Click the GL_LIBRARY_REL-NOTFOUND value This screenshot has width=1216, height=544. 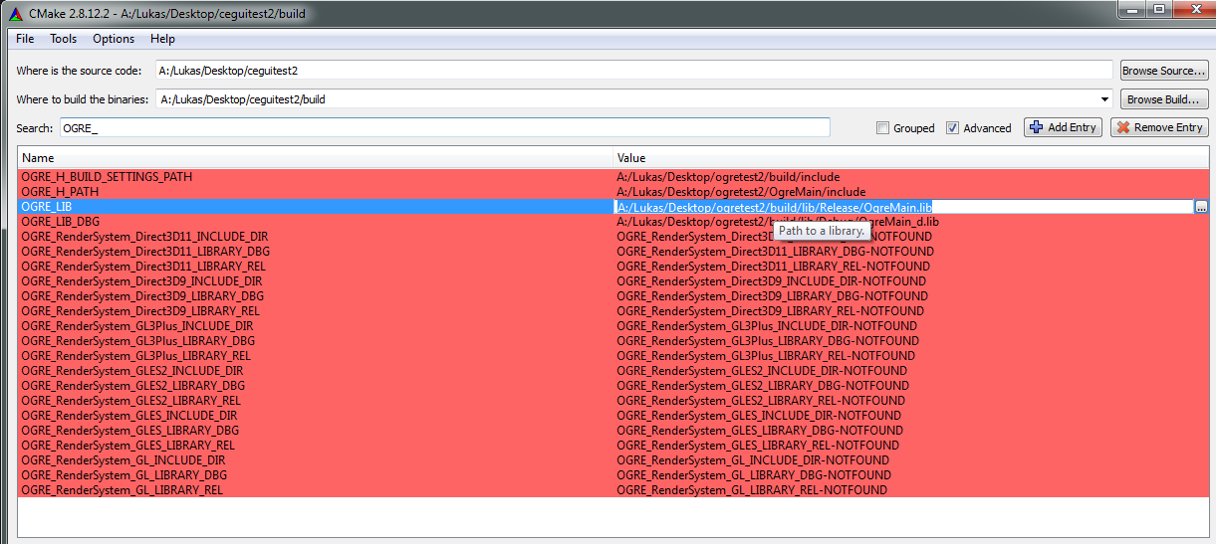(752, 490)
